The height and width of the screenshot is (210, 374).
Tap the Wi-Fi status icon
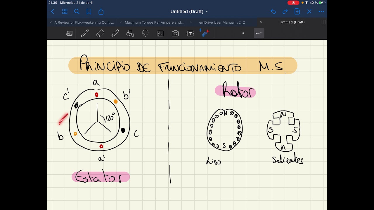[307, 3]
